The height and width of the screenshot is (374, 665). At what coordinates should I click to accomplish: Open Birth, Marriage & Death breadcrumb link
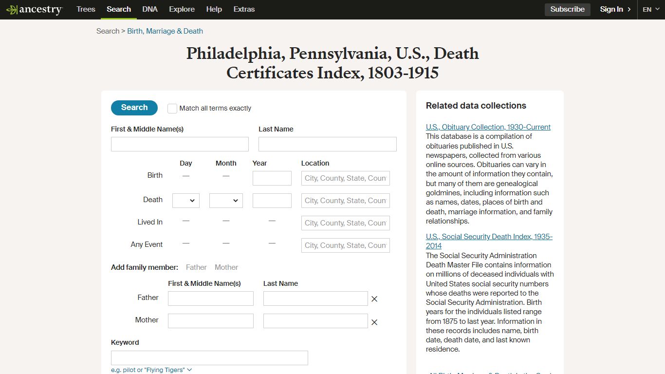tap(165, 31)
